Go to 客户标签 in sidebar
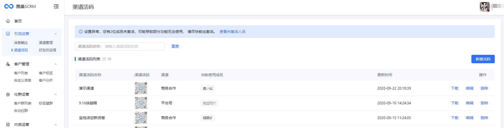The height and width of the screenshot is (128, 504). pos(46,73)
